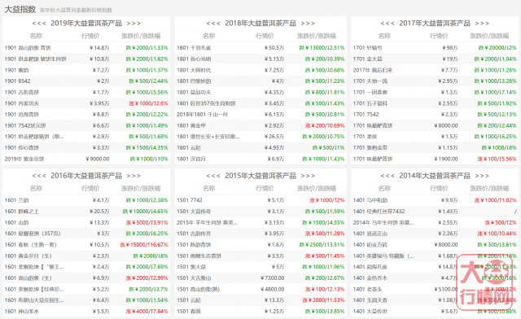The height and width of the screenshot is (319, 521).
Task: Click 名称 column header in 2016 table
Action: pos(36,189)
